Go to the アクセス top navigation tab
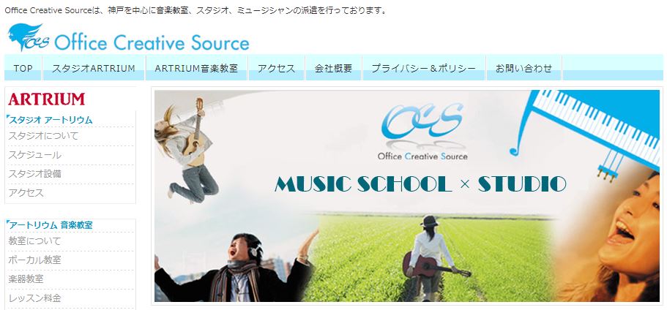This screenshot has height=310, width=667. (276, 68)
